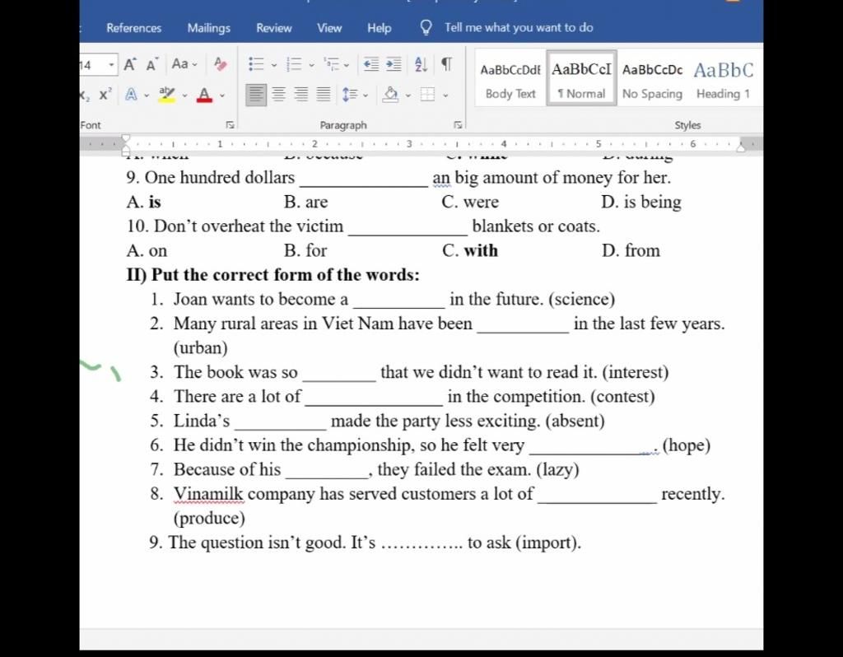
Task: Insert a bulleted list
Action: point(256,64)
